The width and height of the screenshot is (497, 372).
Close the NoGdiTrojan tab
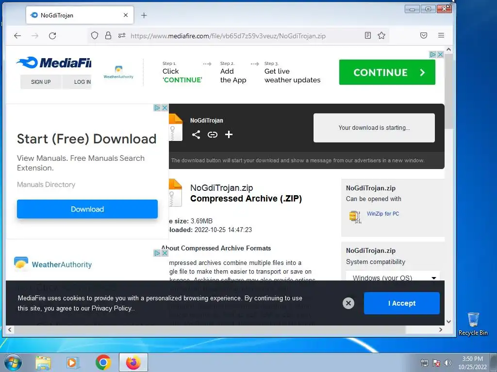tap(126, 15)
